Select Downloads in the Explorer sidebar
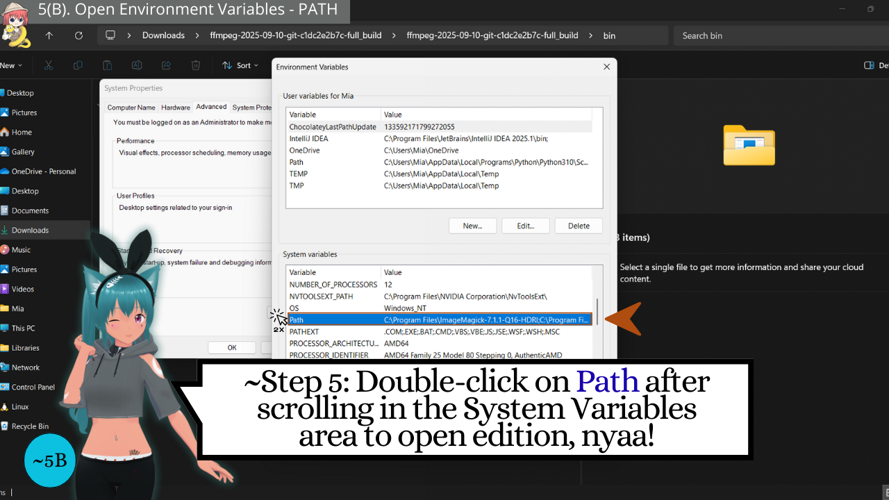The image size is (889, 500). (x=45, y=230)
